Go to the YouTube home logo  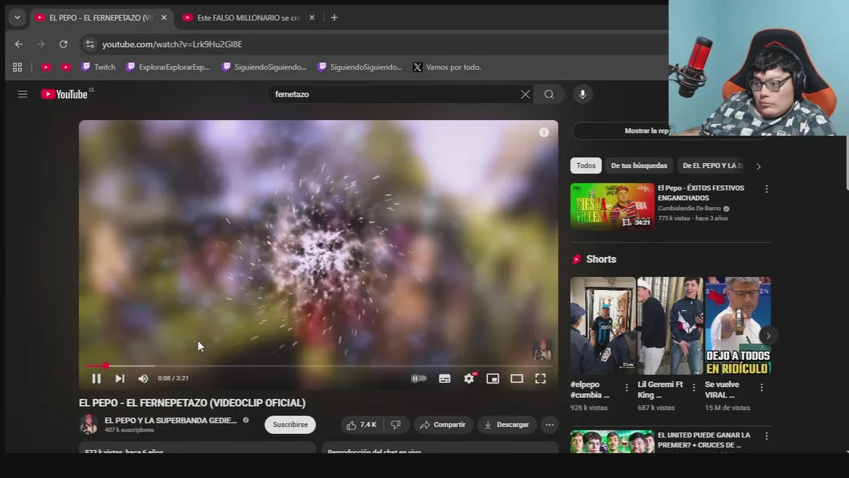(x=64, y=94)
